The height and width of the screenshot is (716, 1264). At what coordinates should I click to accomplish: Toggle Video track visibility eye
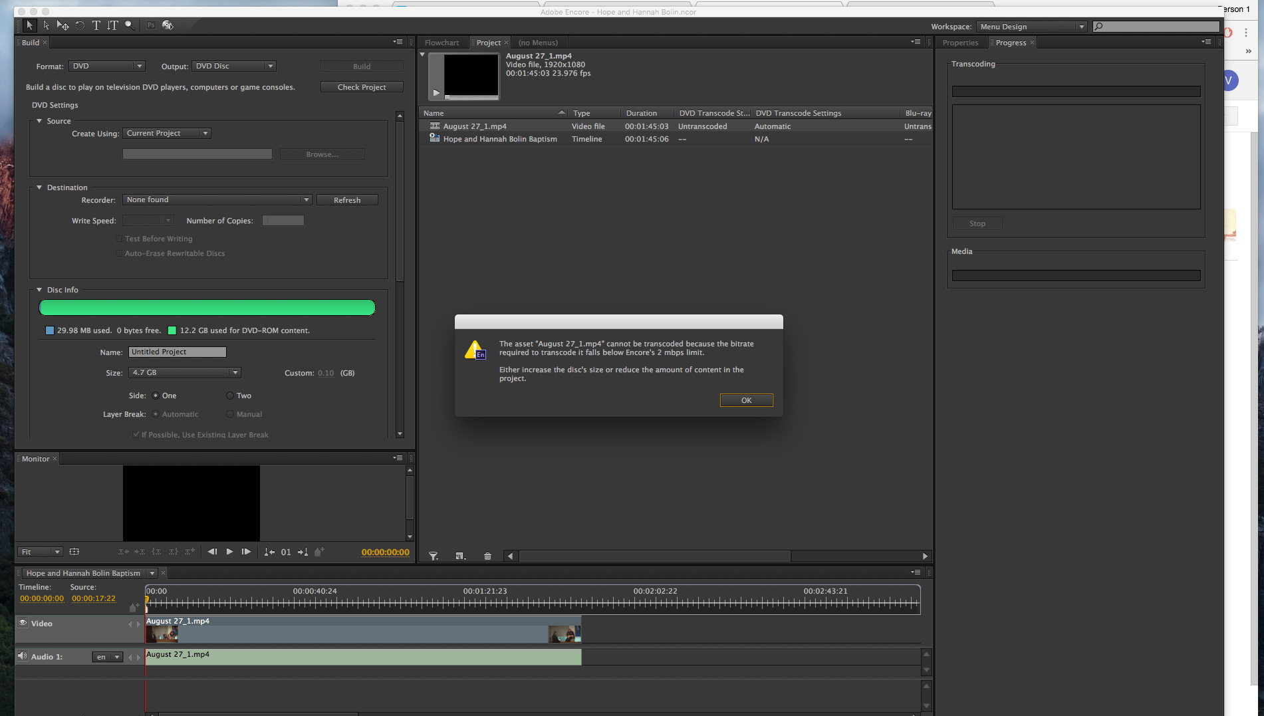click(23, 623)
